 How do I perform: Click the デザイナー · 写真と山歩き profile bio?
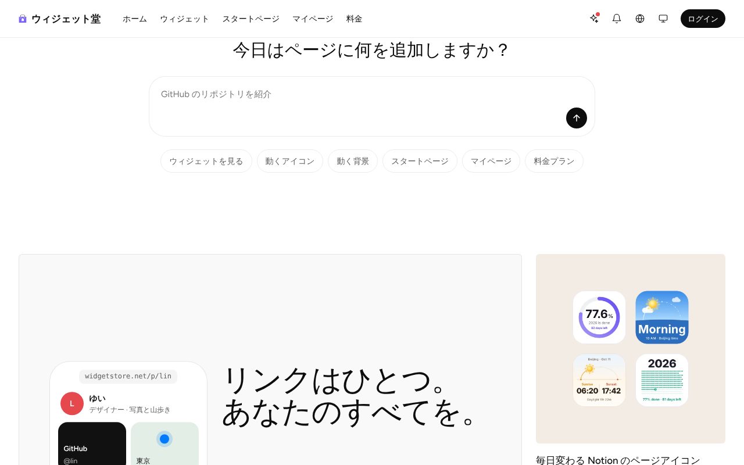point(130,410)
